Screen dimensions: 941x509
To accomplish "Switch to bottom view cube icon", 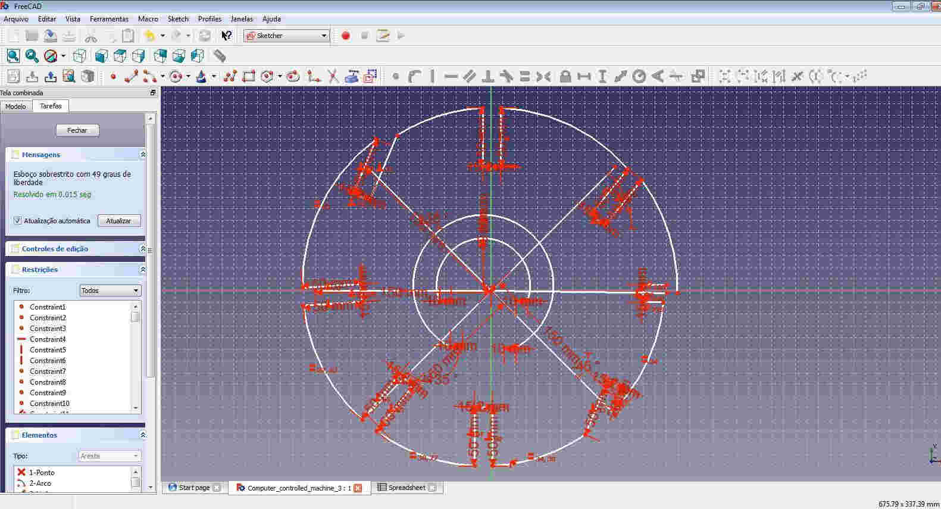I will coord(179,56).
